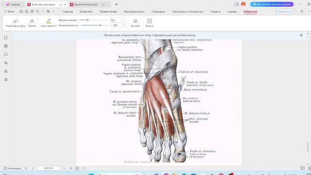Click the 'Tendo m. peronei brevis' label

click(x=124, y=92)
